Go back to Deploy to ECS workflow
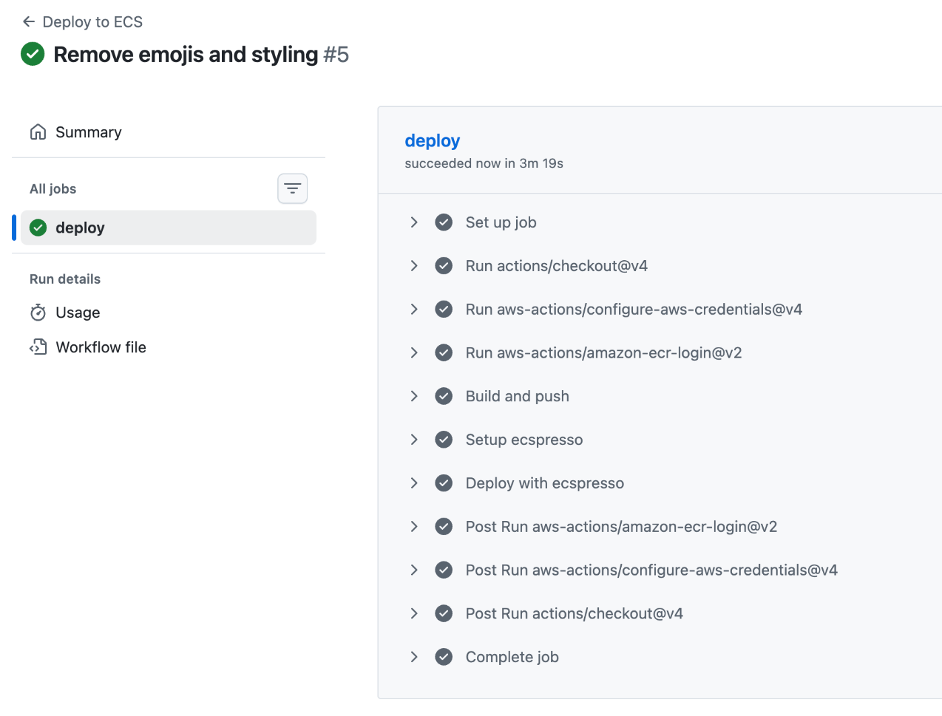Image resolution: width=942 pixels, height=716 pixels. (x=92, y=22)
